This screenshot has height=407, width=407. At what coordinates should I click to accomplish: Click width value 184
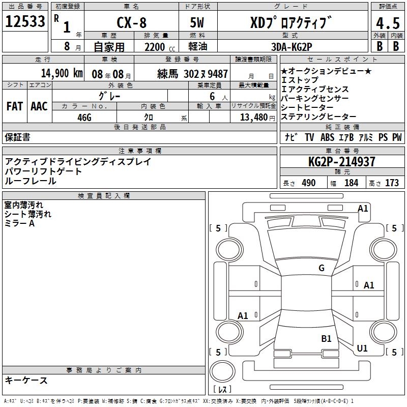coord(352,183)
